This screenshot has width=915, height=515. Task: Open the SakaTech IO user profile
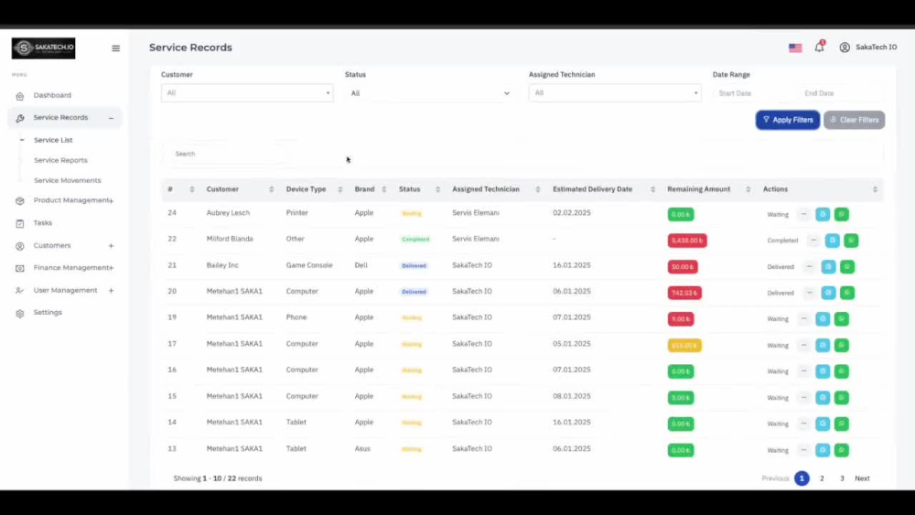867,48
